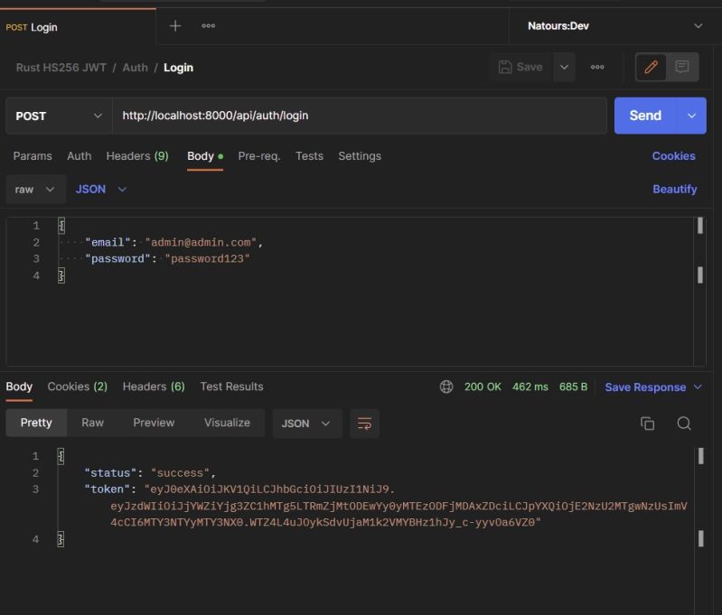Search within the response body
Screen dimensions: 722x615
[x=684, y=423]
